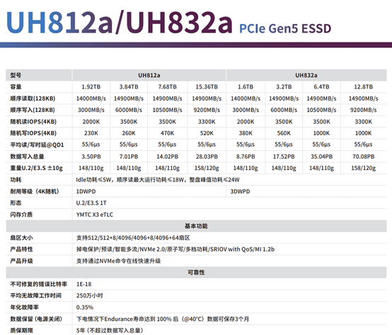
Task: Select the 8.76PB endurance cell
Action: [x=246, y=157]
